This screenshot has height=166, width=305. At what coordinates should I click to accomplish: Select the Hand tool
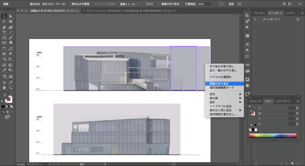[4, 88]
